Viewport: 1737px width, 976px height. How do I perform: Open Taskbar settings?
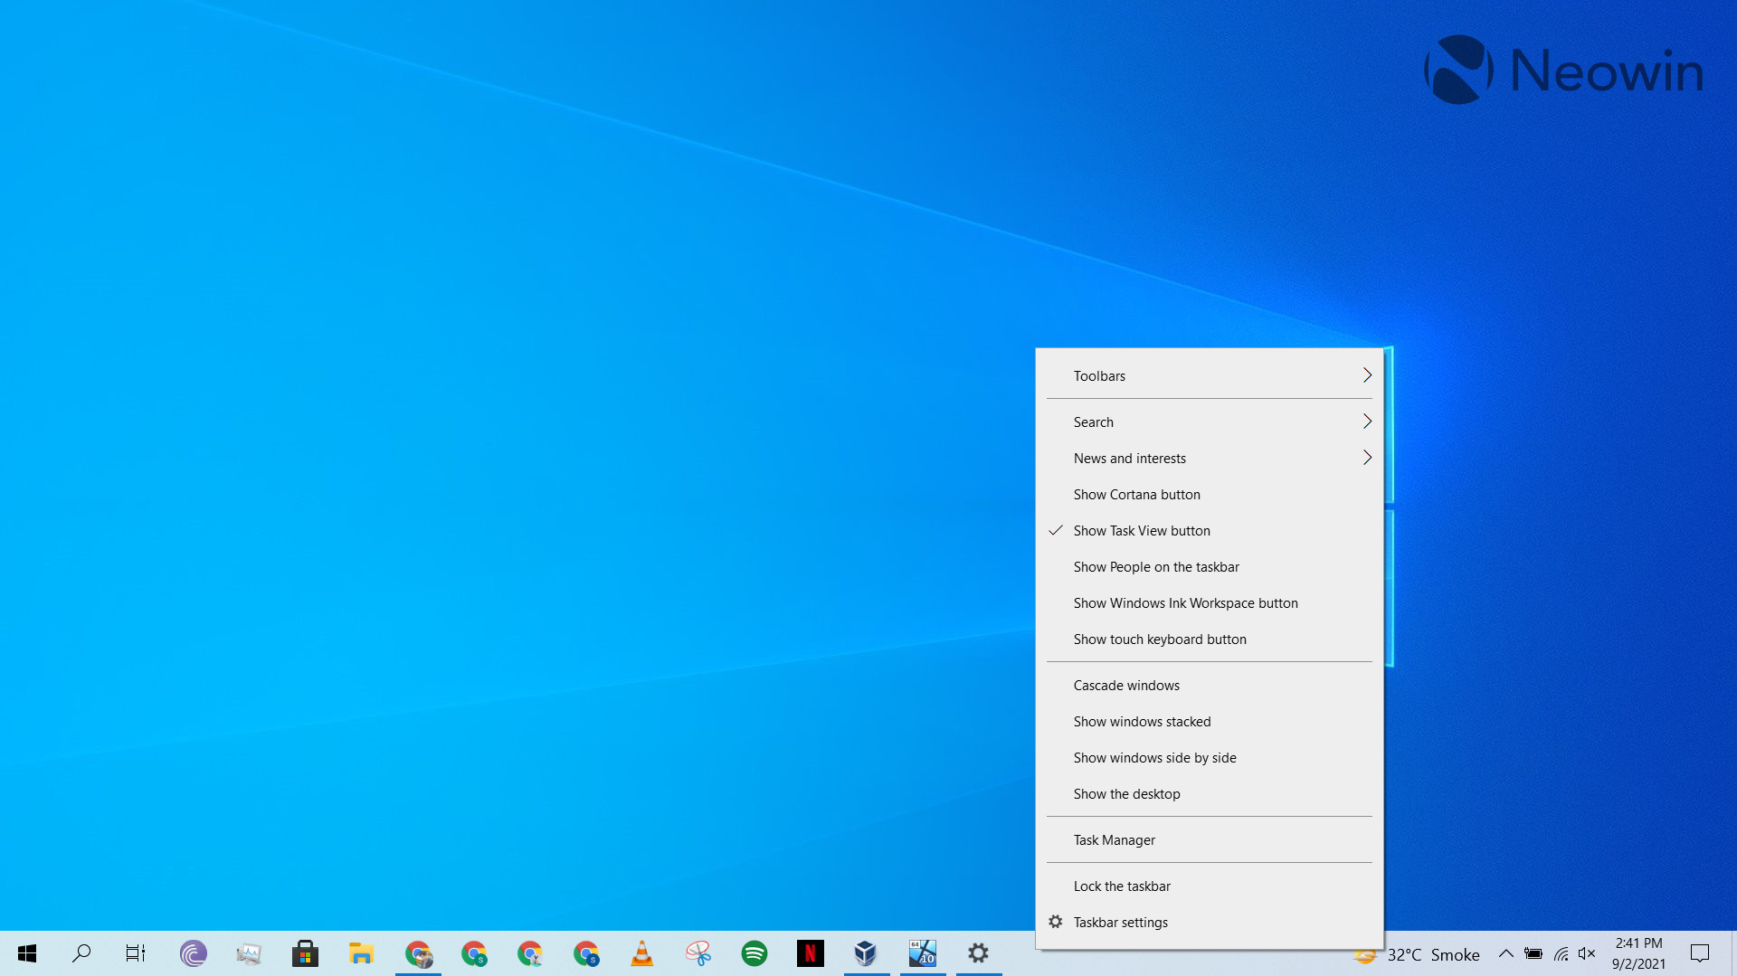point(1120,923)
